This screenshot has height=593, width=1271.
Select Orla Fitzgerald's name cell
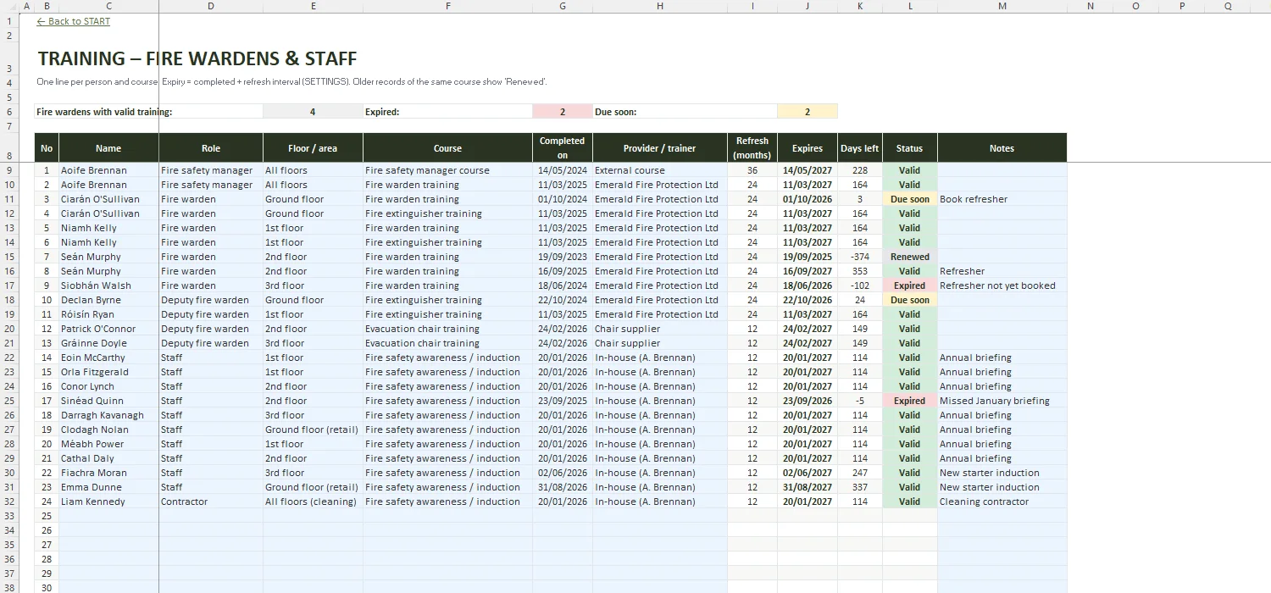(108, 372)
